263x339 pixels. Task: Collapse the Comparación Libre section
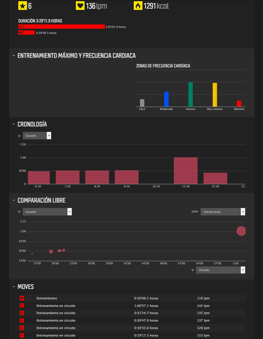[14, 200]
